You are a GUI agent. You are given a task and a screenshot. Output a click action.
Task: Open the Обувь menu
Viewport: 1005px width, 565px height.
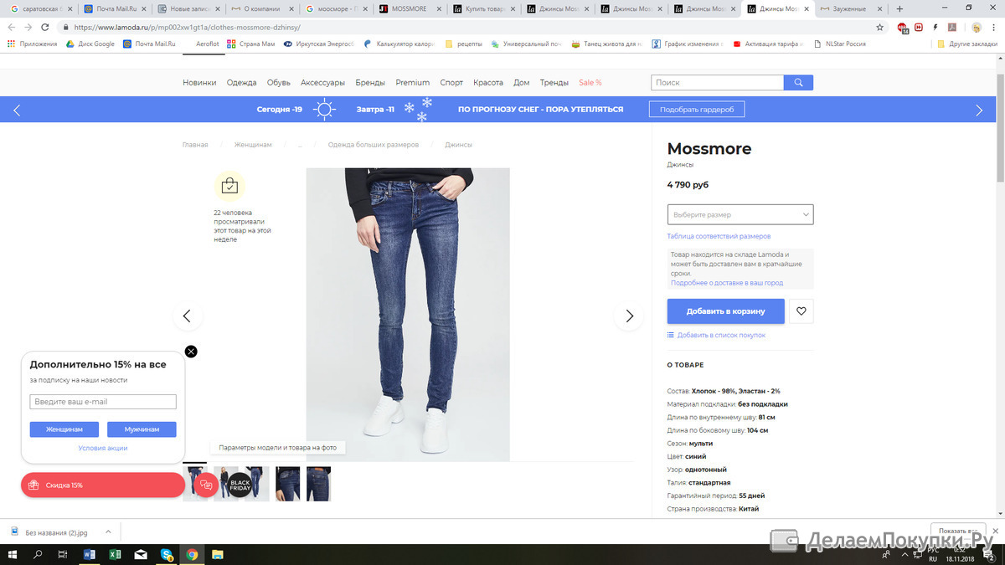click(x=279, y=83)
